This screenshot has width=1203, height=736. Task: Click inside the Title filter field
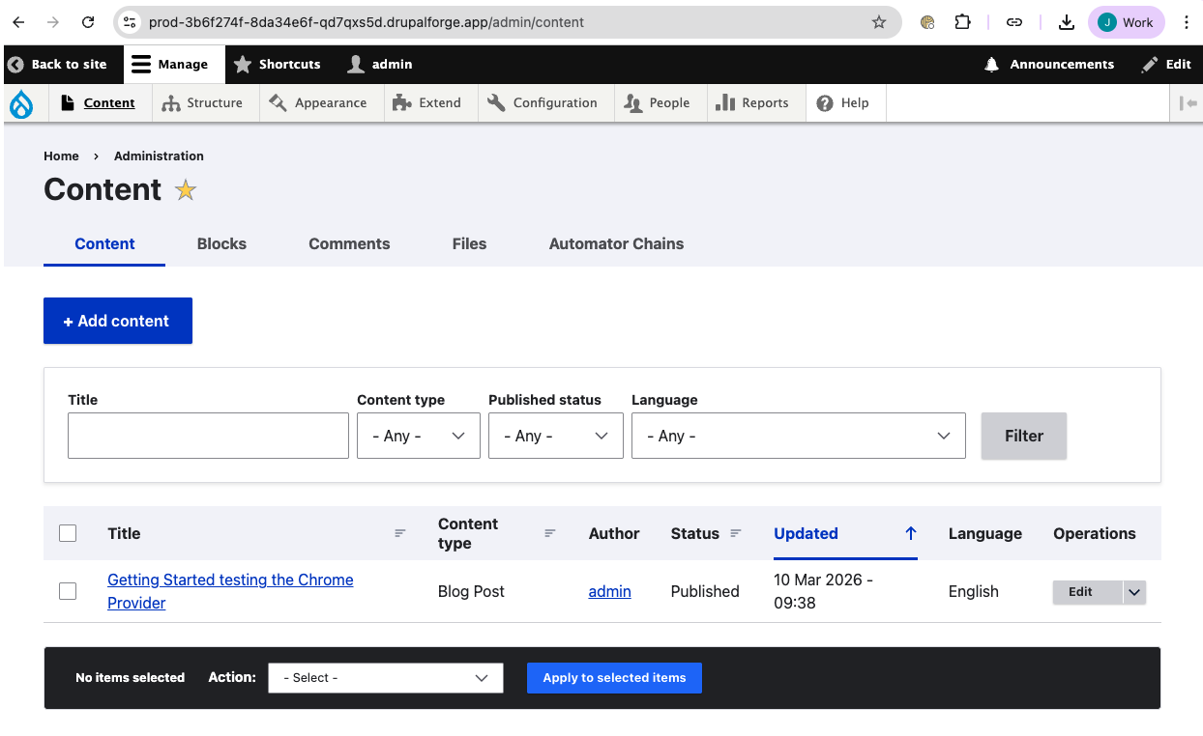207,436
